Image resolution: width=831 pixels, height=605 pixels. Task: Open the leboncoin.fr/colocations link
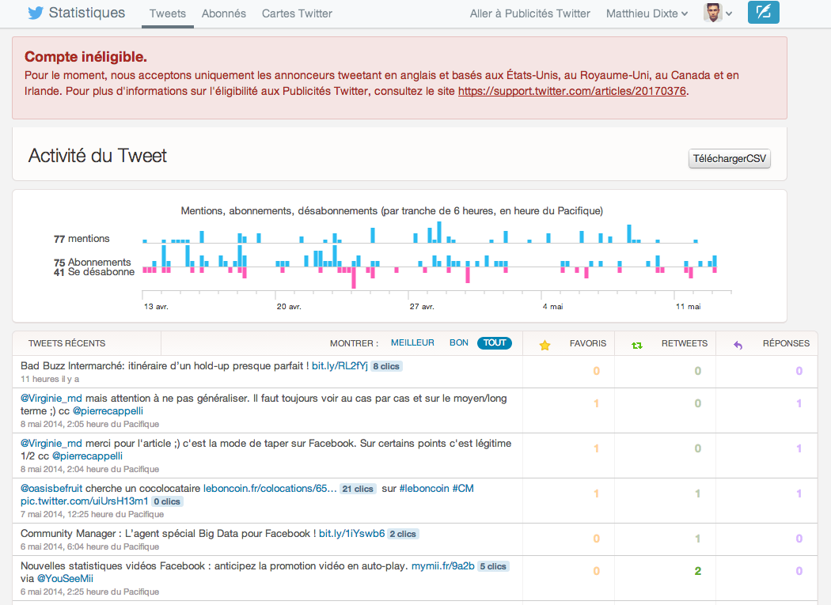[x=271, y=489]
